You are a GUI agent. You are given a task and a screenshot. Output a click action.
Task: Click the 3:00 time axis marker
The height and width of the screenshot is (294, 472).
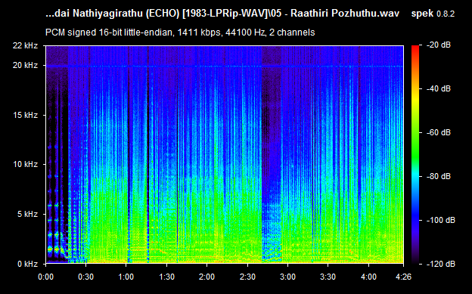click(x=287, y=277)
